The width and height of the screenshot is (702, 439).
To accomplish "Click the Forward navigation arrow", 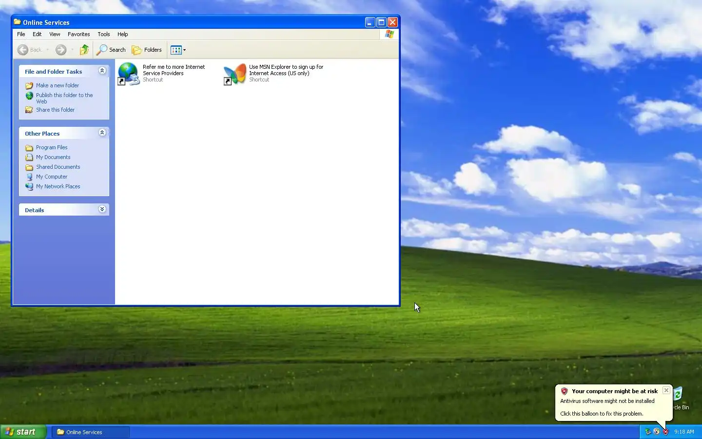I will [x=61, y=50].
